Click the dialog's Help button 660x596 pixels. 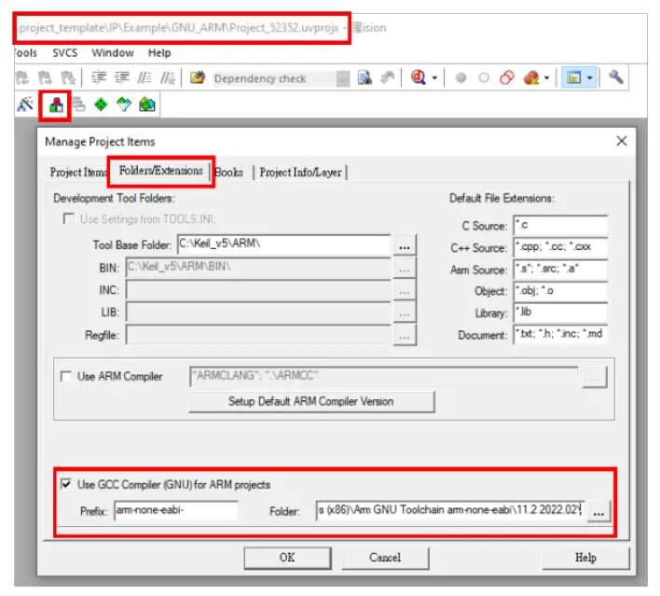tap(585, 558)
